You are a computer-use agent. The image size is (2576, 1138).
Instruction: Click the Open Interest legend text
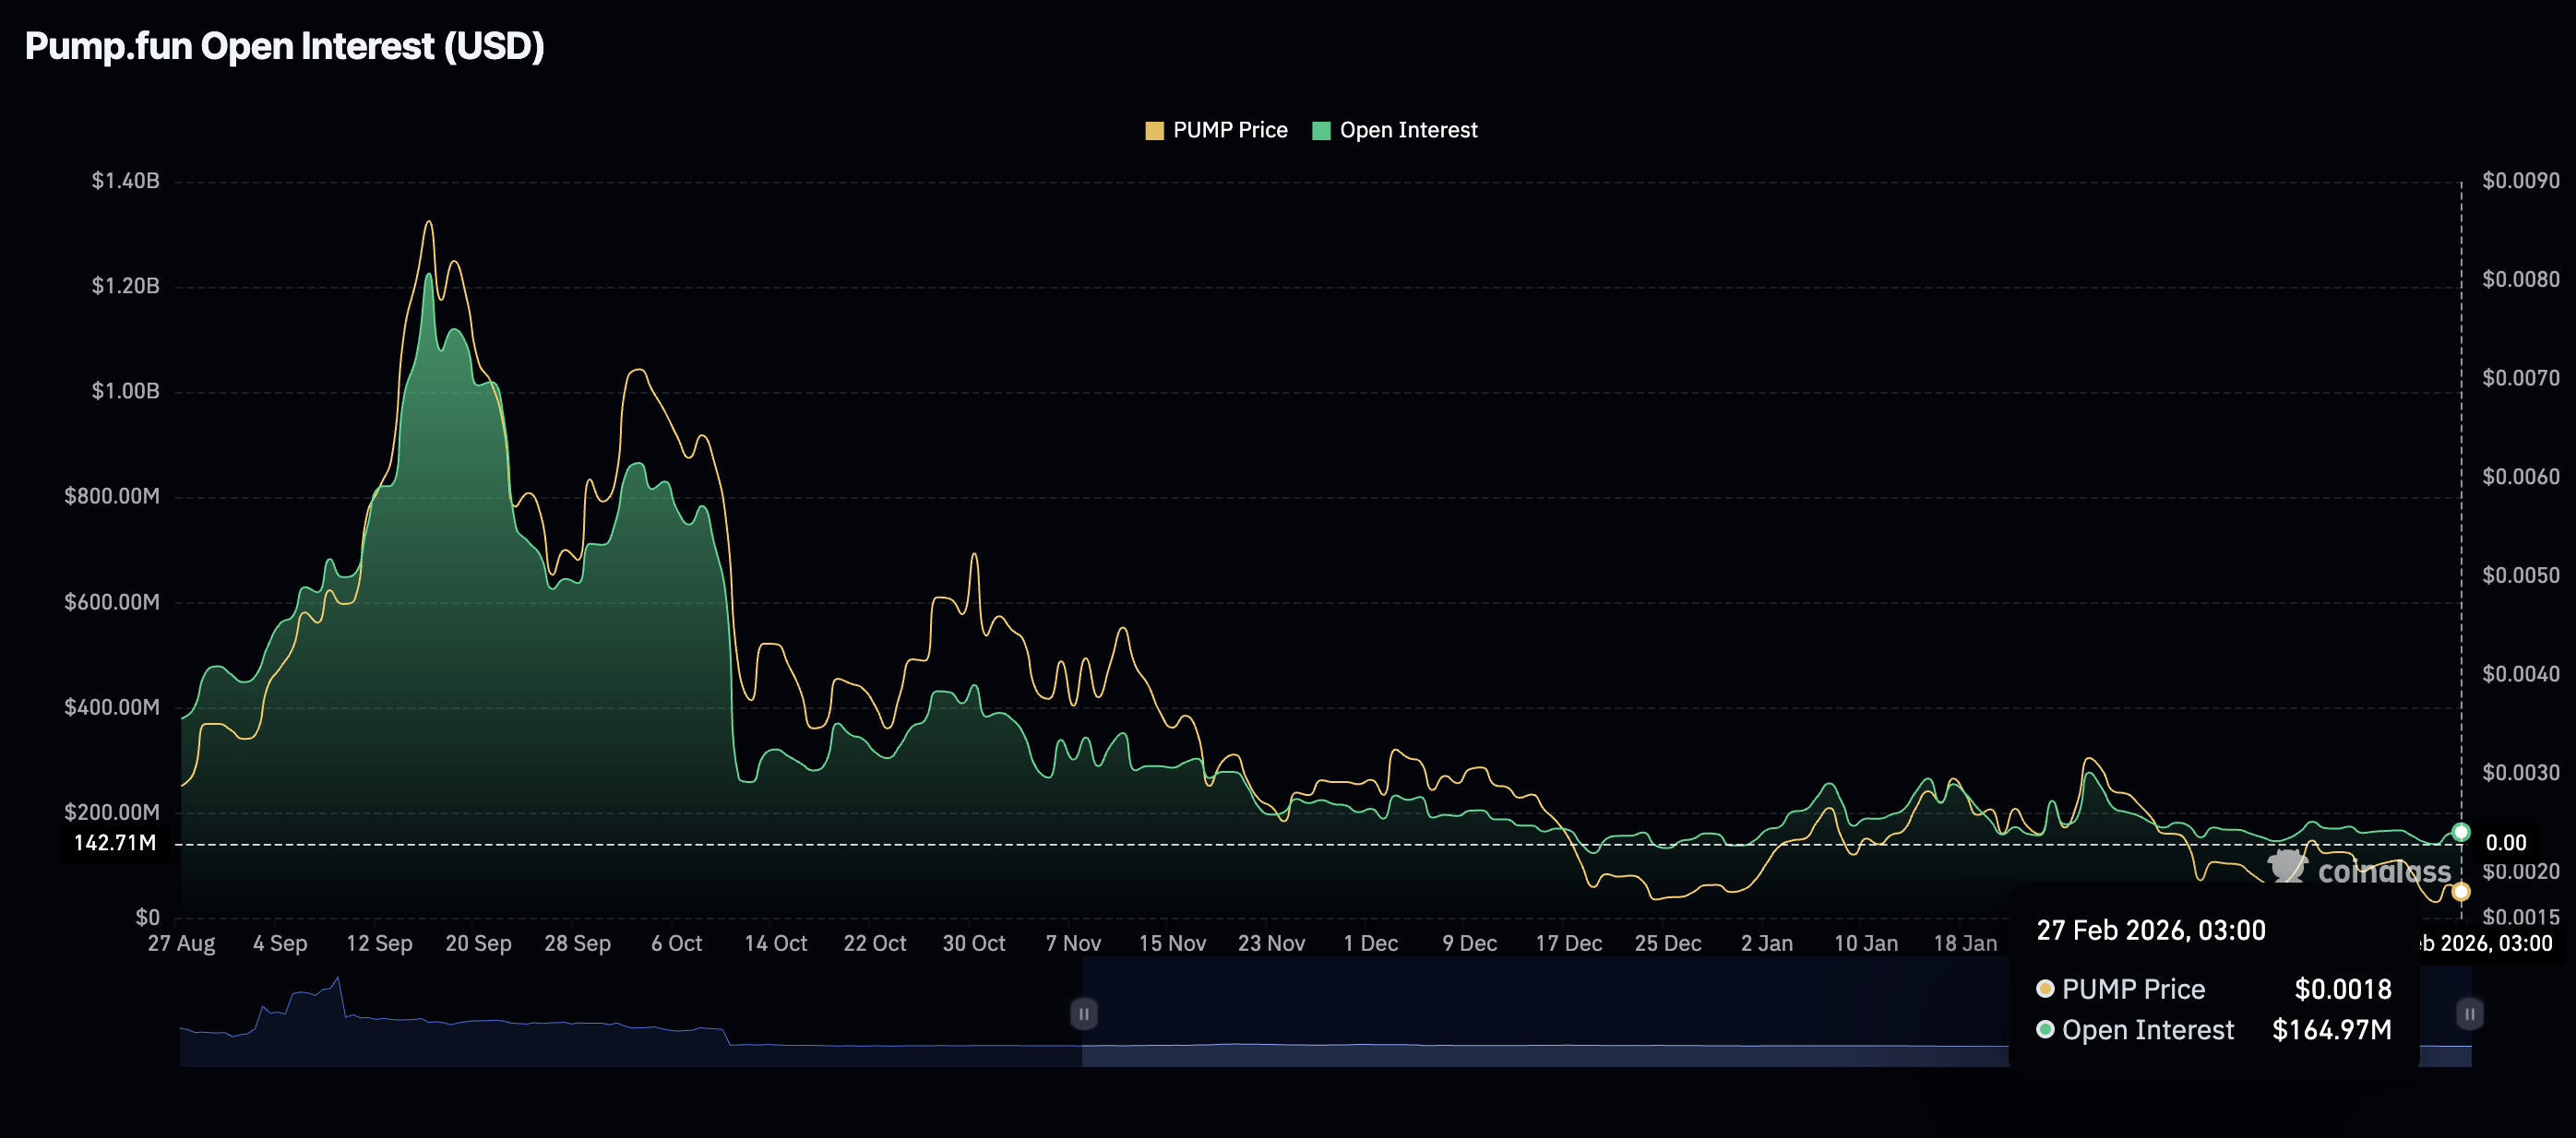[x=1408, y=131]
